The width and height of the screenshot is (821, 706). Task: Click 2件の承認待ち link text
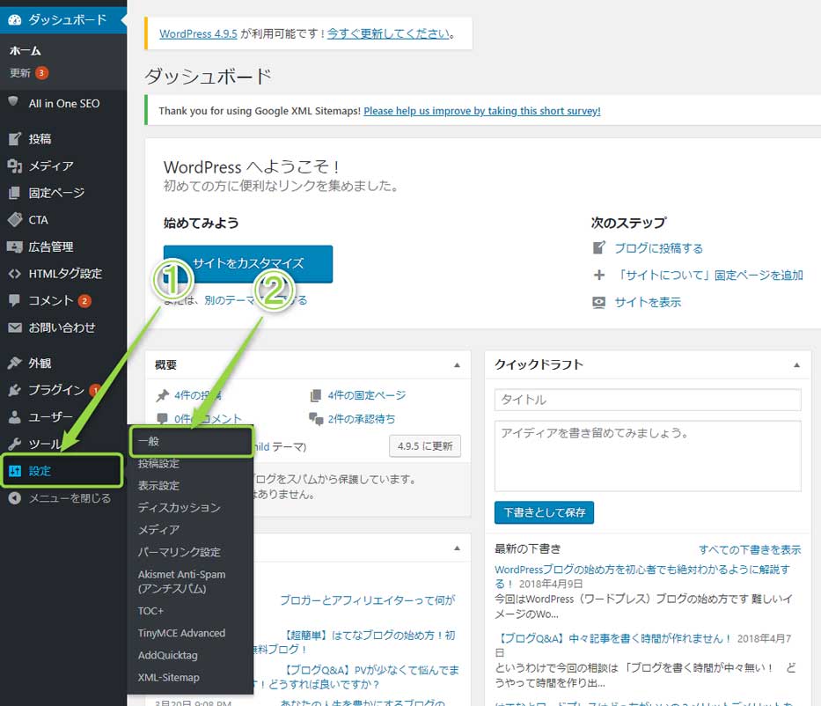(362, 419)
